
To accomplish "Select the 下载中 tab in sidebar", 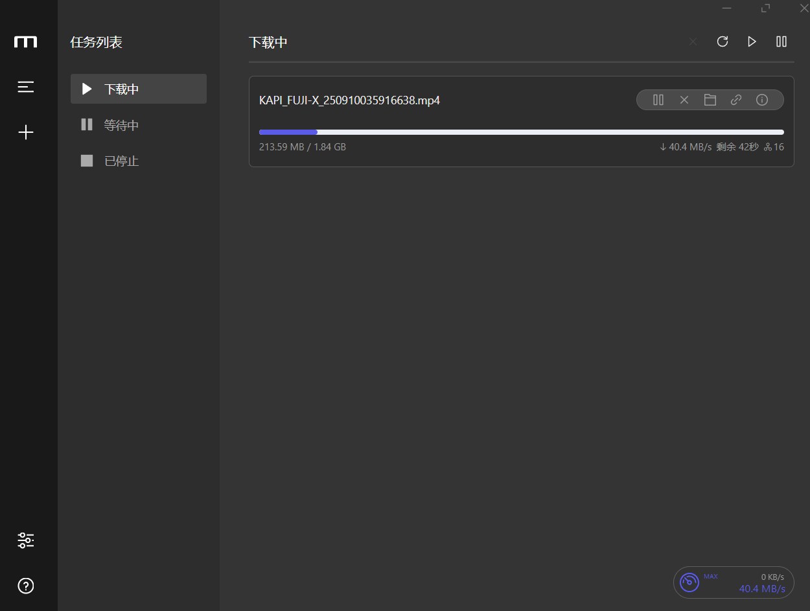I will [x=138, y=89].
